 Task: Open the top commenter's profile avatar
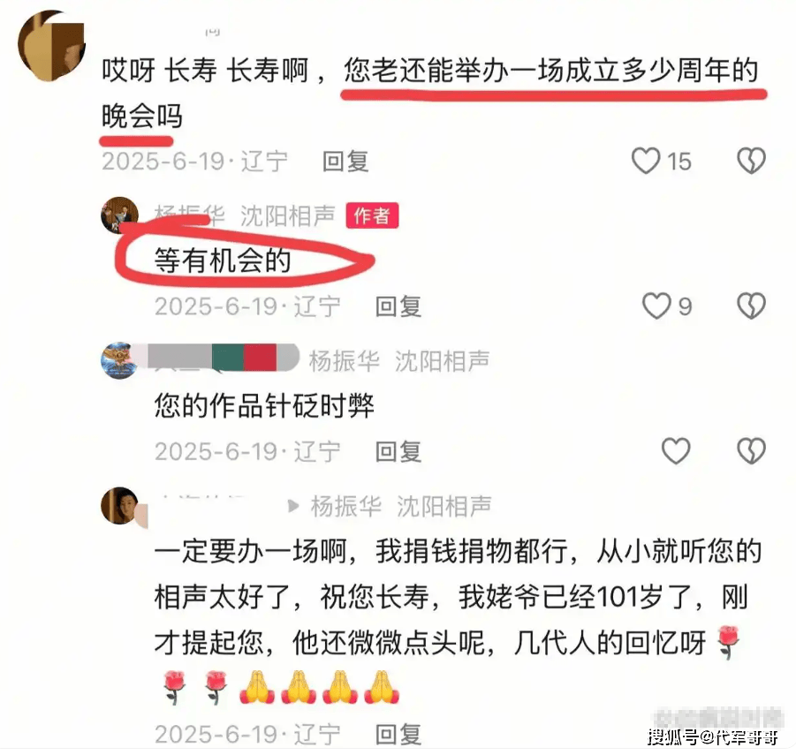tap(52, 46)
